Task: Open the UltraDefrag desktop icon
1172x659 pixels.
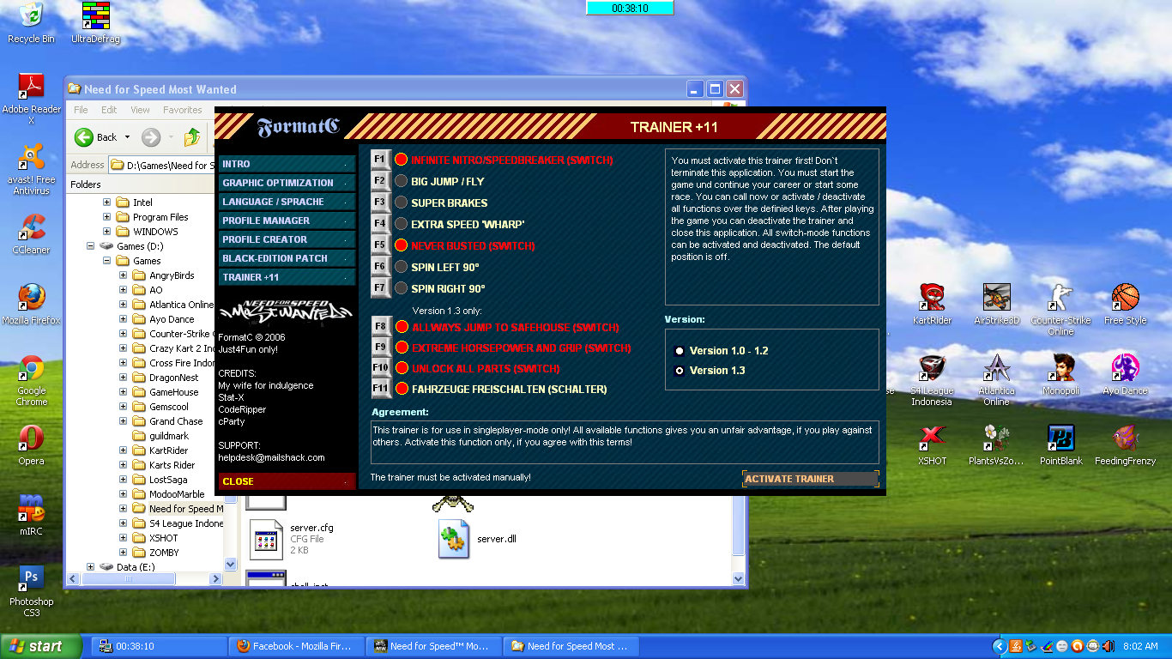Action: click(95, 22)
